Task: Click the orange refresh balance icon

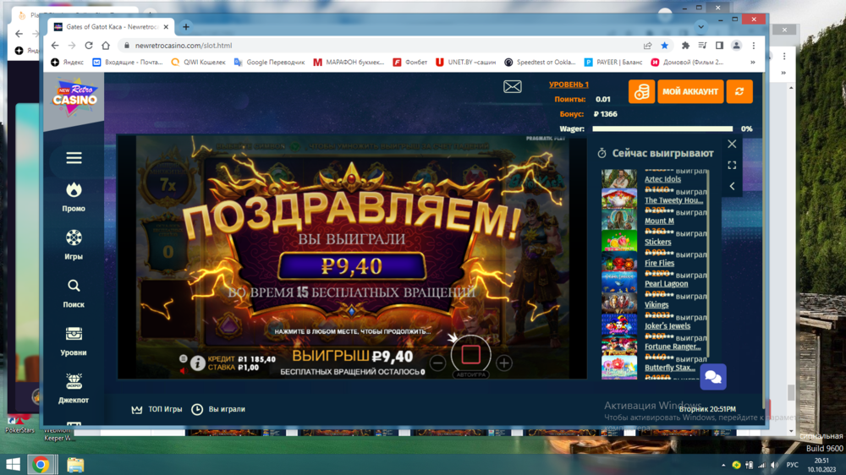Action: 739,91
